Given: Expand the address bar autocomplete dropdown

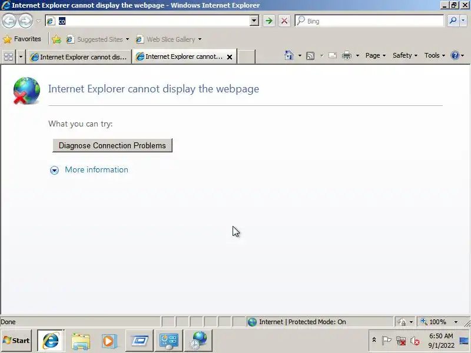Looking at the screenshot, I should click(254, 21).
